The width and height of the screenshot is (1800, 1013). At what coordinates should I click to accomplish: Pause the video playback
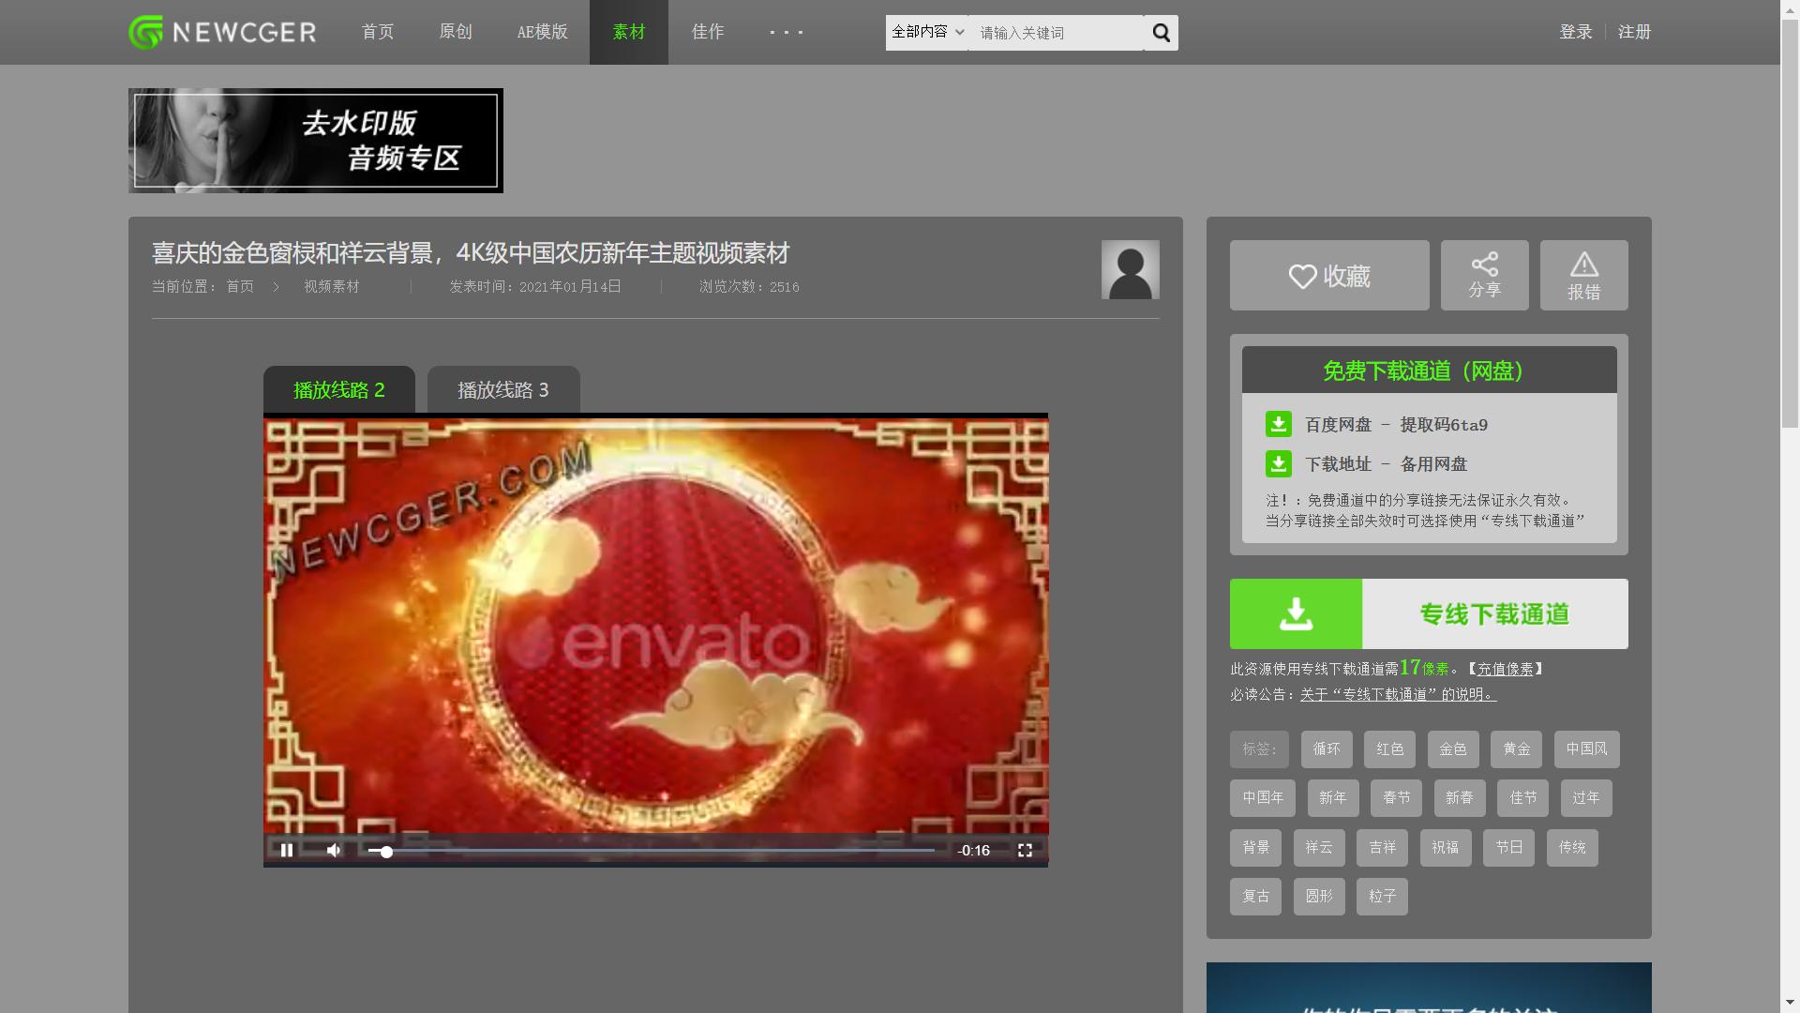coord(287,850)
